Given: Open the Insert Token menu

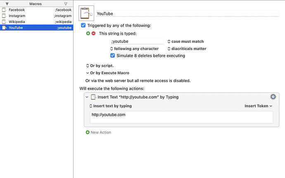Looking at the screenshot, I should click(258, 106).
